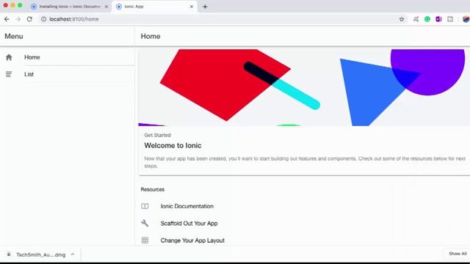Click the Resources section label
This screenshot has height=264, width=470.
(153, 189)
